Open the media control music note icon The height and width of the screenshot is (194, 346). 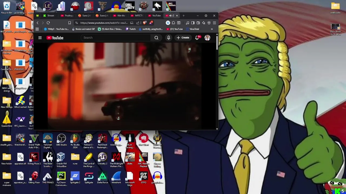(187, 23)
